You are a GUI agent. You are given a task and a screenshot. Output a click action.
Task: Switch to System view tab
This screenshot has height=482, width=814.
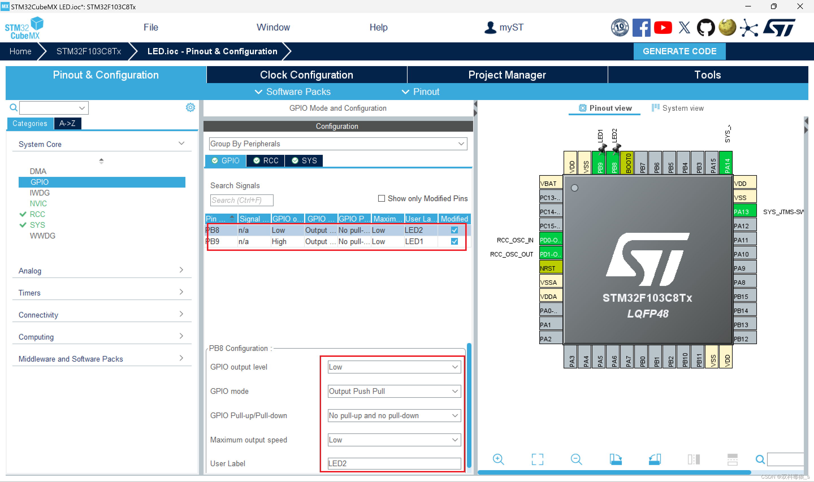pyautogui.click(x=677, y=108)
